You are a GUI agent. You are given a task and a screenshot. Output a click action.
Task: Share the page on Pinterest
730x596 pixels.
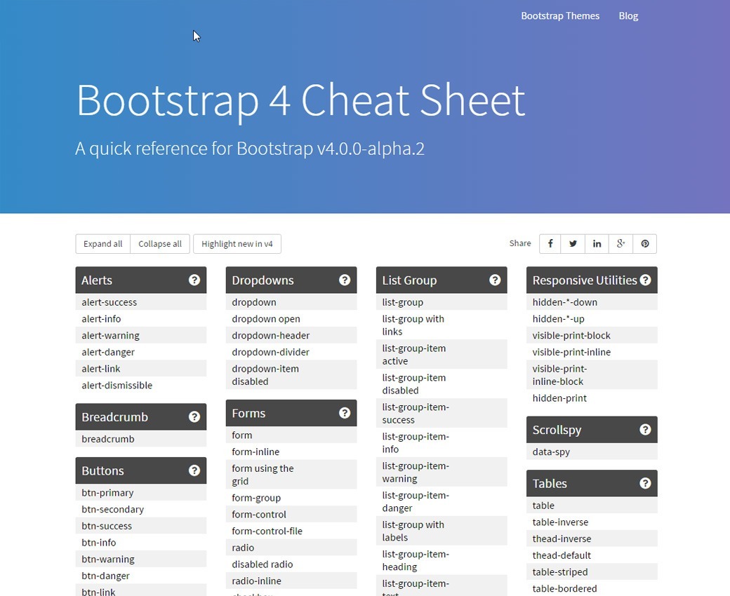[644, 244]
